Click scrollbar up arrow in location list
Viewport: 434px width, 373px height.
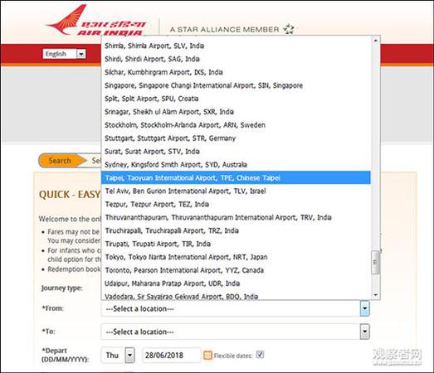[x=376, y=41]
